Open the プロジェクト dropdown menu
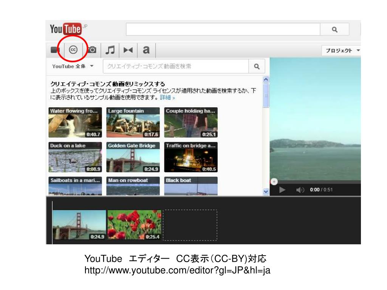This screenshot has width=387, height=290. coord(342,51)
